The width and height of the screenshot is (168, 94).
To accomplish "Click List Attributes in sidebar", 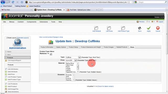I will click(x=13, y=69).
